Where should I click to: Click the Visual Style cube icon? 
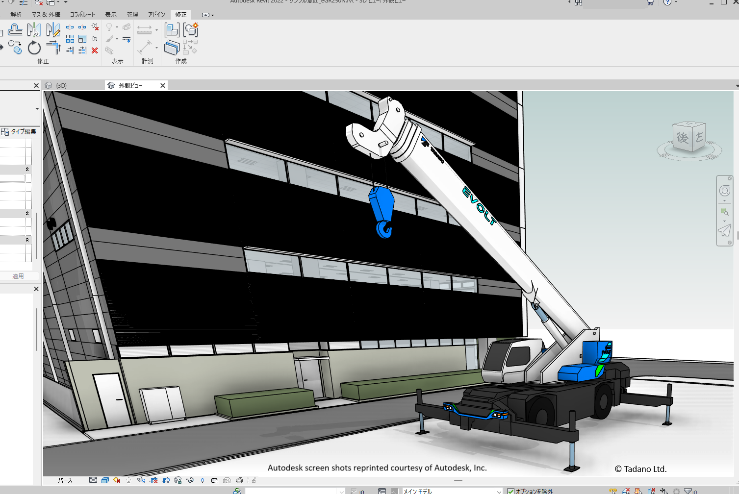pyautogui.click(x=105, y=480)
